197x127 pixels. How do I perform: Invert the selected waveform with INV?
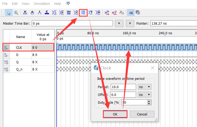[x=69, y=13]
